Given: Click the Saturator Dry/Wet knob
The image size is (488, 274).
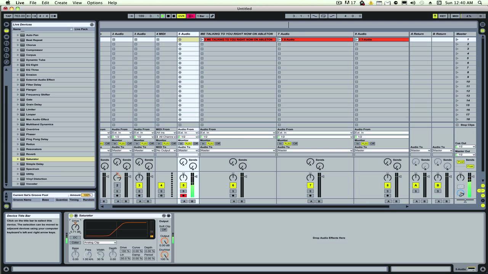Looking at the screenshot, I should click(164, 255).
